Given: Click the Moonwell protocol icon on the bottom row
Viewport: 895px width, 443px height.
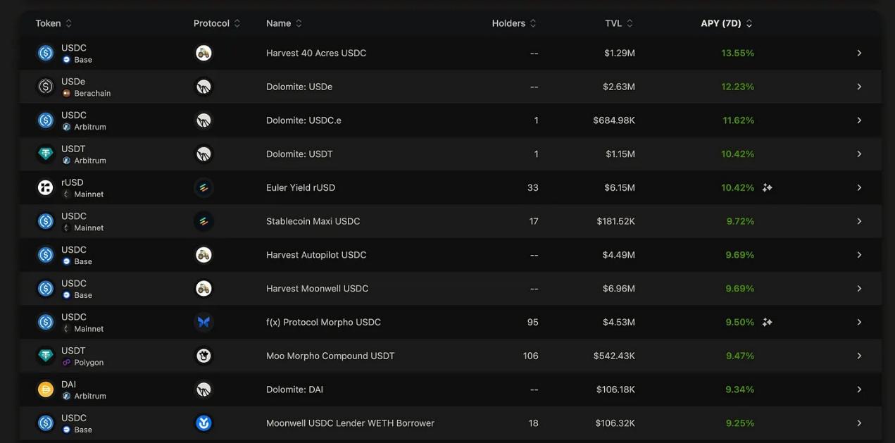Looking at the screenshot, I should (204, 423).
